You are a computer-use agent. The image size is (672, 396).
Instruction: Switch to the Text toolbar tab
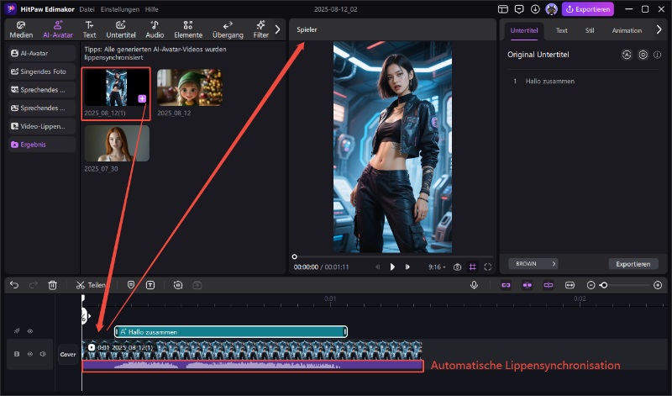click(89, 29)
